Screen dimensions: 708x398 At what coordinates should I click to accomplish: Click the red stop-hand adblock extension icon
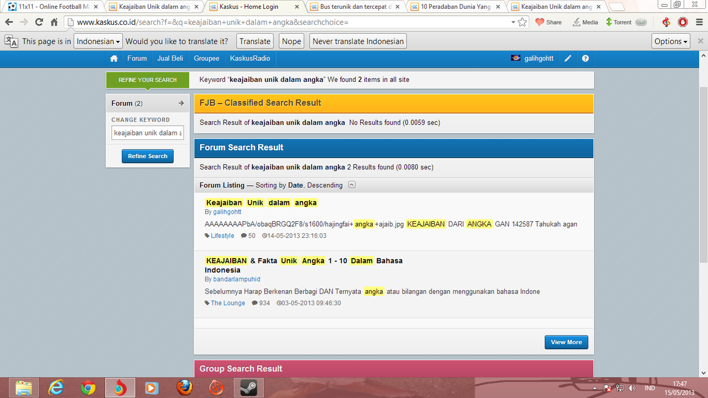683,22
